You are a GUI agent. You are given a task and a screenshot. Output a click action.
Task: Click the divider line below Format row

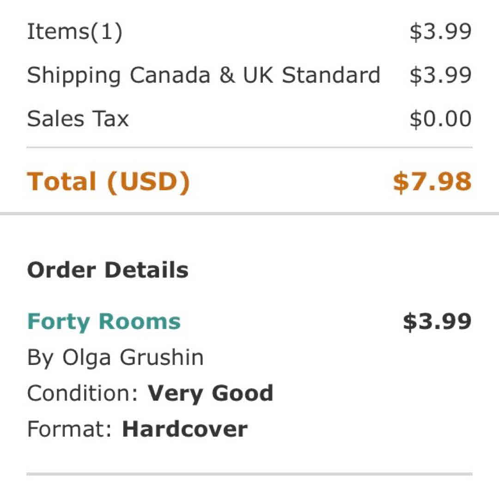(249, 474)
